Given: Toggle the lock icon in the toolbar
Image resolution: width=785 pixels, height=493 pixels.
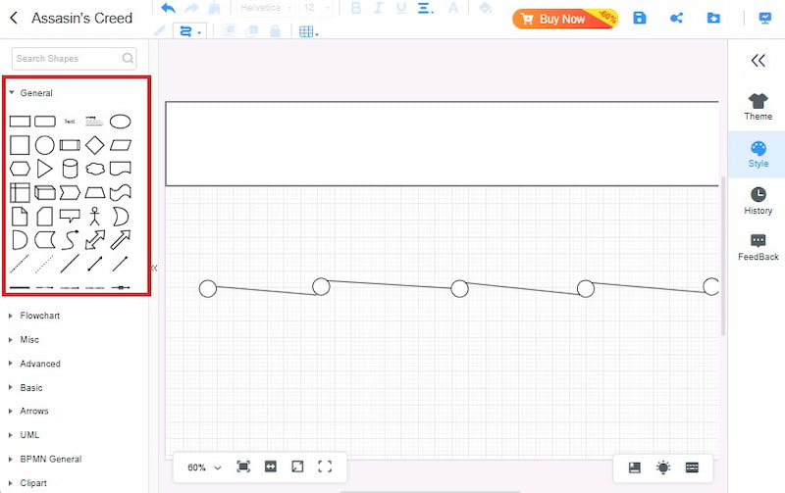Looking at the screenshot, I should (275, 31).
